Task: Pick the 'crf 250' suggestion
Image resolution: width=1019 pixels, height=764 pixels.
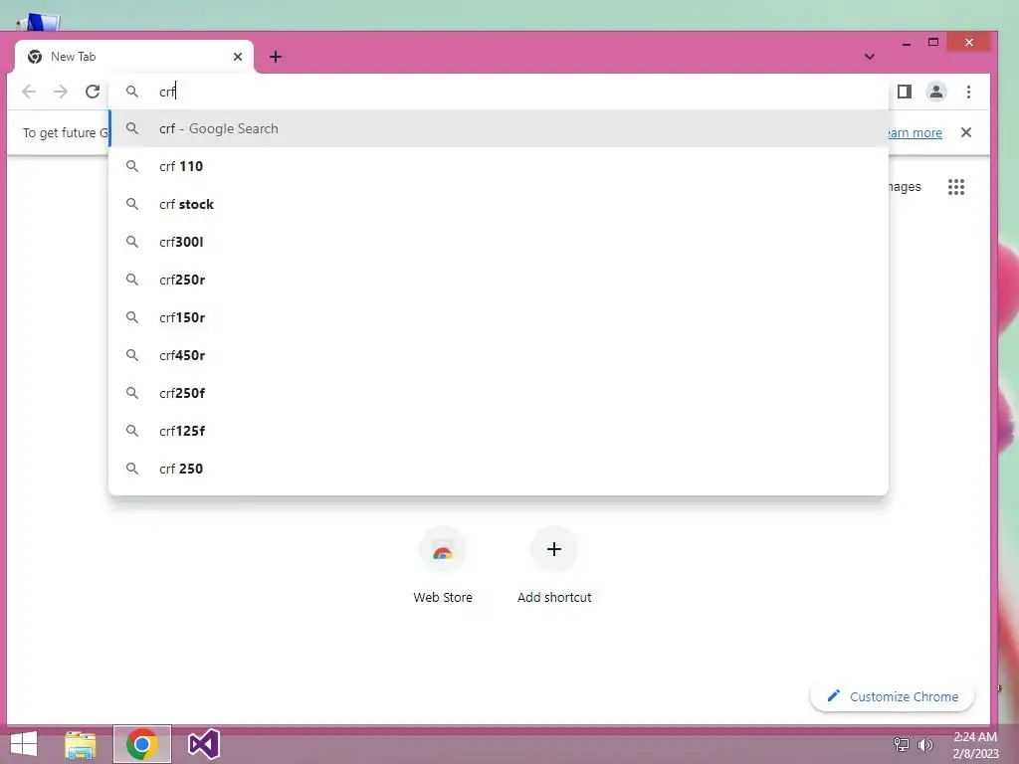Action: pos(499,468)
